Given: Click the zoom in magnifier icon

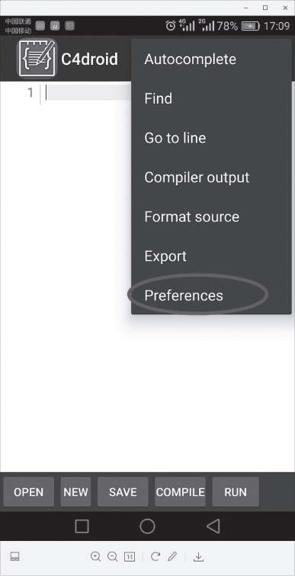Looking at the screenshot, I should point(96,556).
